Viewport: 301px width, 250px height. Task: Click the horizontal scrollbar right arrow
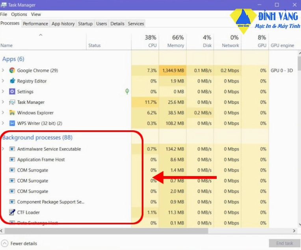pyautogui.click(x=294, y=231)
